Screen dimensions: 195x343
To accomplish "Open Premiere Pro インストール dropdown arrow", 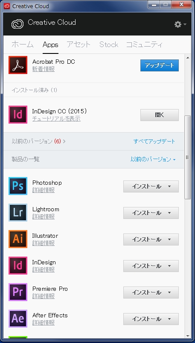I will tap(169, 293).
